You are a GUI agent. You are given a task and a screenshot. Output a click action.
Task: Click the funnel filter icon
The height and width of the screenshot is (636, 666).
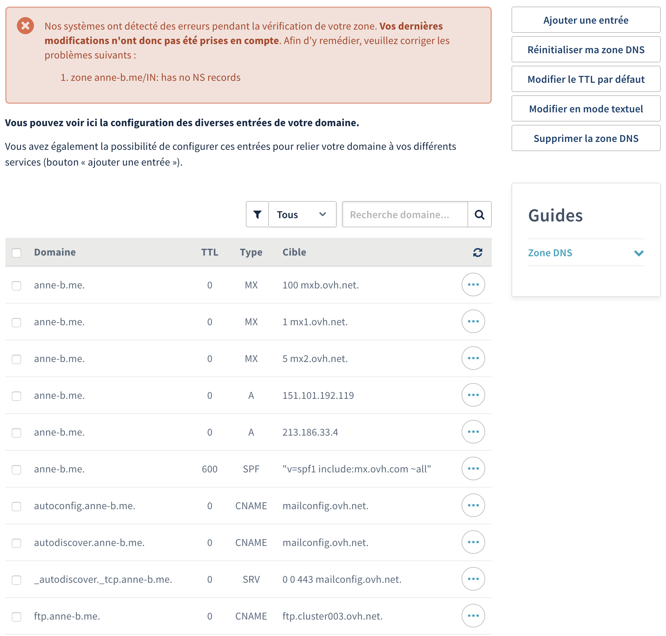tap(257, 214)
